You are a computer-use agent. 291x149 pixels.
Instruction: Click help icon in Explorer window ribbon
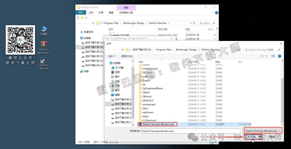tap(216, 13)
